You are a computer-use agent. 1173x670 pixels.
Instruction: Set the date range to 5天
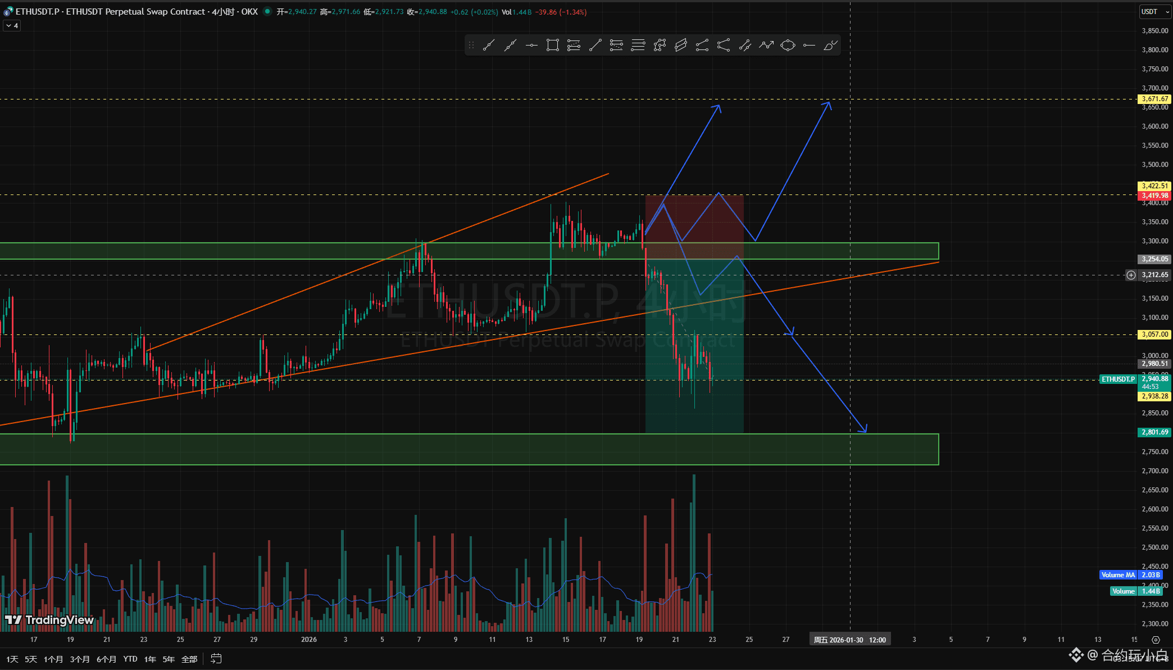click(31, 659)
